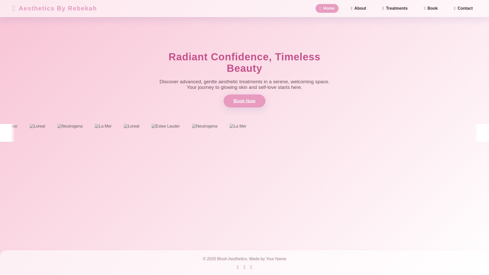Image resolution: width=489 pixels, height=275 pixels.
Task: Open the Home nav tab
Action: click(x=327, y=8)
